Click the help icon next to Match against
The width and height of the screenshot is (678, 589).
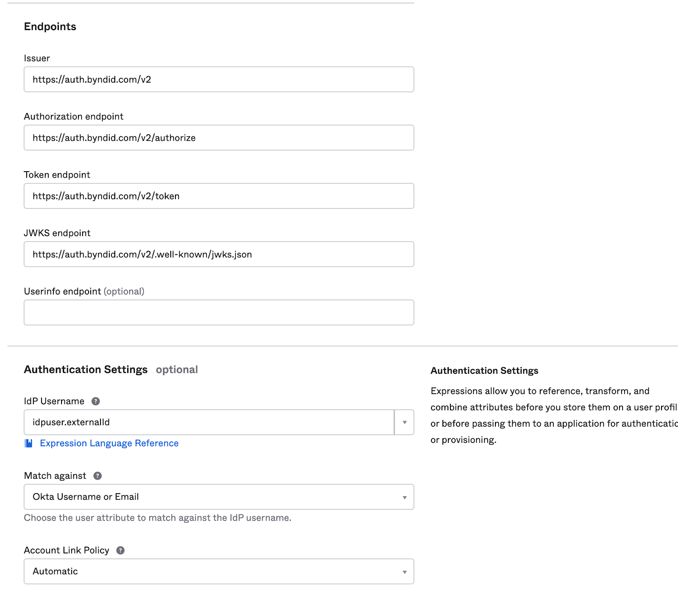pyautogui.click(x=97, y=476)
